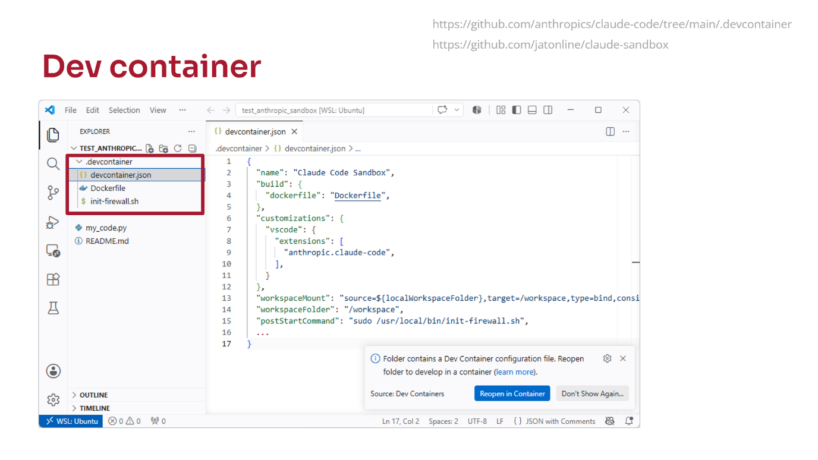Open the Extensions view icon
The height and width of the screenshot is (460, 818).
click(x=53, y=279)
